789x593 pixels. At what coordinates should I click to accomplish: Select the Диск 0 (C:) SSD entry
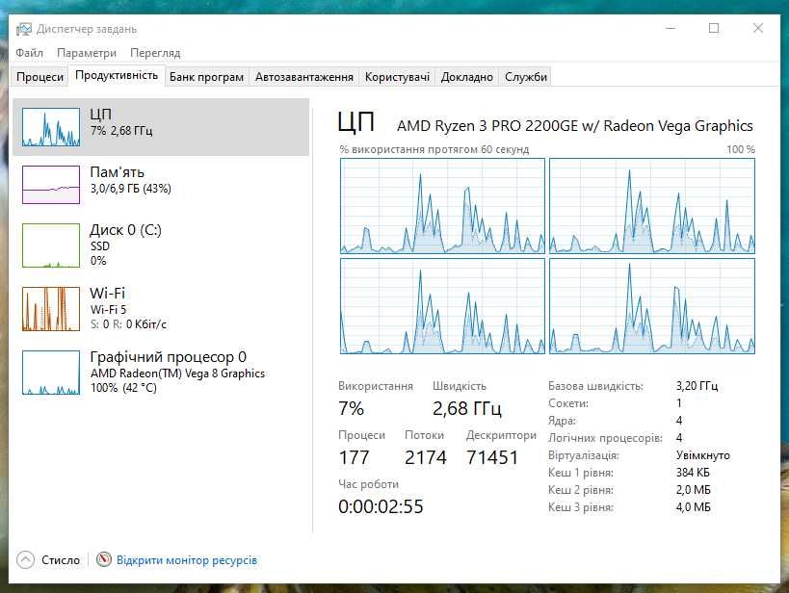(161, 245)
